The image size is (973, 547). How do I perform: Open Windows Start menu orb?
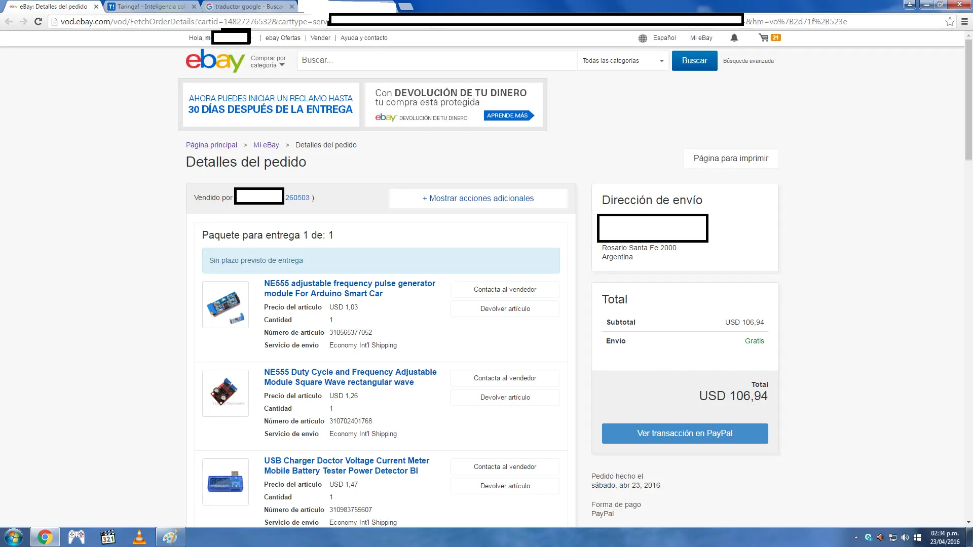tap(14, 537)
